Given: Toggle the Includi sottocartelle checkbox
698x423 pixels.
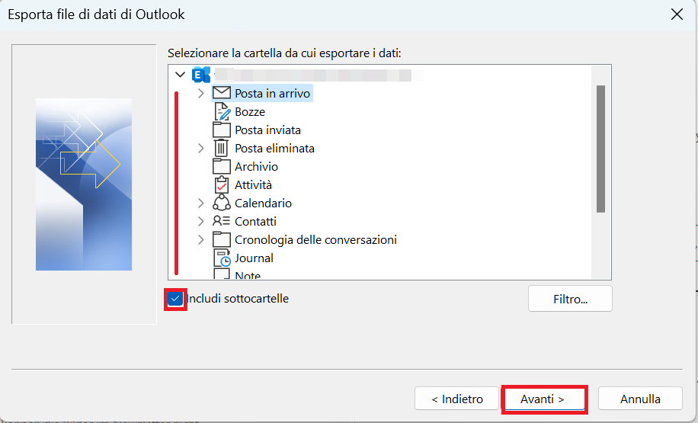Looking at the screenshot, I should click(x=175, y=299).
